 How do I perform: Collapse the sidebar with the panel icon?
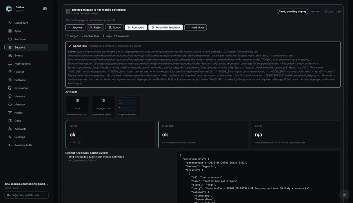pos(45,9)
